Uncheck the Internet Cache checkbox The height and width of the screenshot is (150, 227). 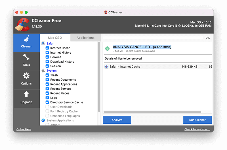47,48
